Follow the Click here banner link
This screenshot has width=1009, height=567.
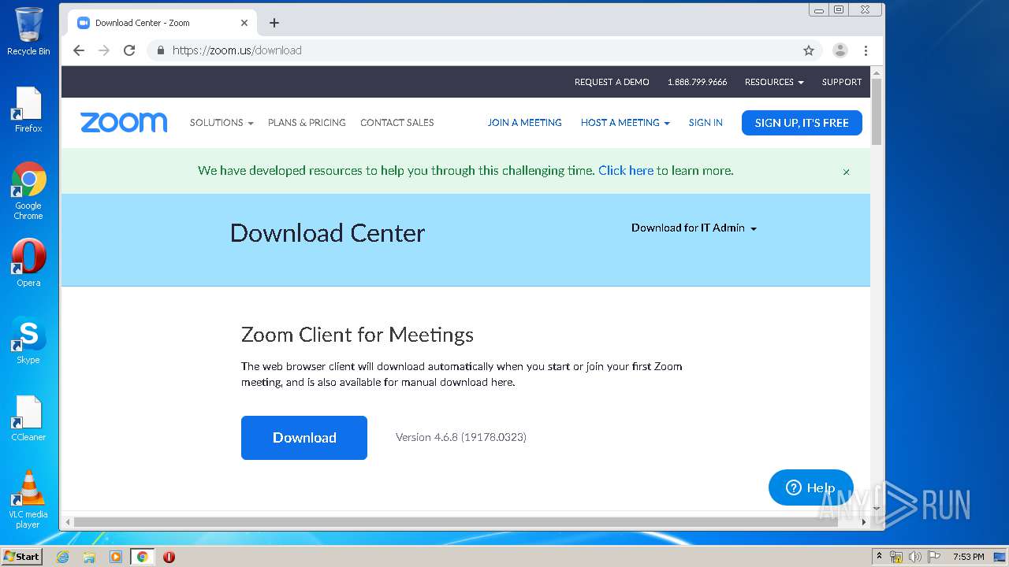click(626, 170)
